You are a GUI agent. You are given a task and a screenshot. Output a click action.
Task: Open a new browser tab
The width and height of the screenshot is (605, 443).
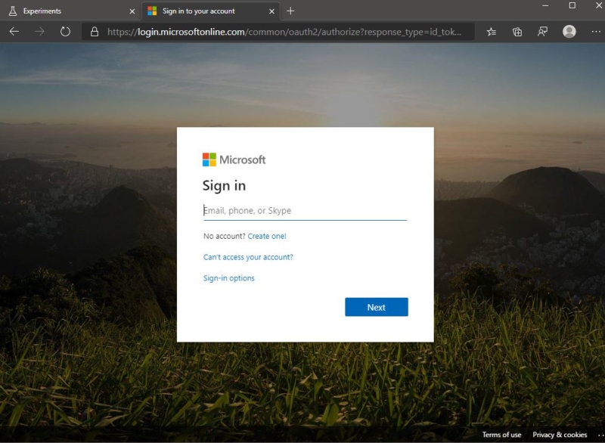click(x=290, y=11)
